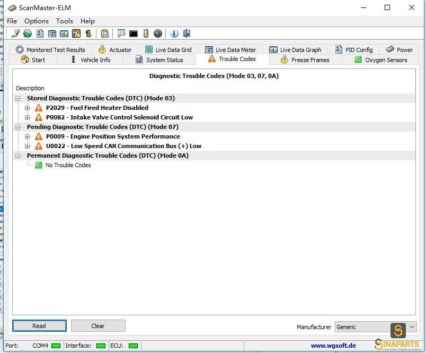Click the person icon in the toolbar

(x=88, y=33)
